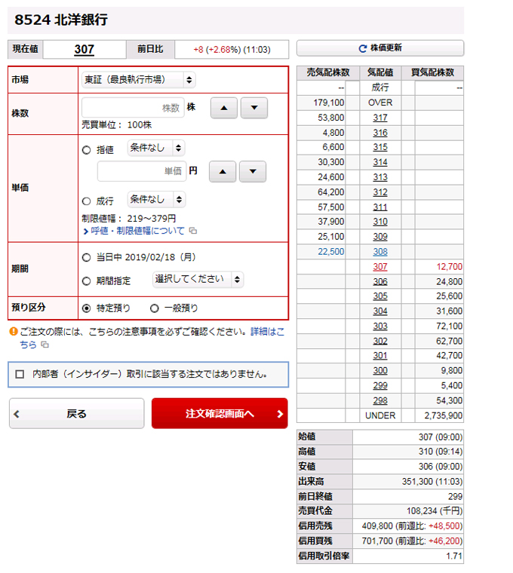Select quote price 311 in order book
The height and width of the screenshot is (573, 513).
click(380, 207)
